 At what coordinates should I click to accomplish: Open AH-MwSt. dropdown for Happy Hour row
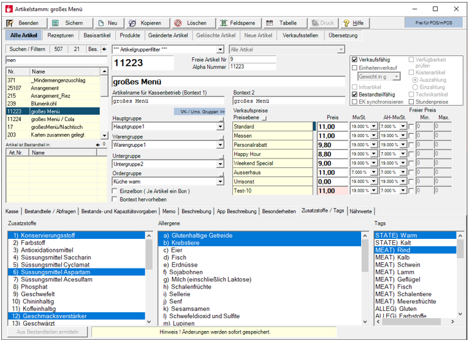point(403,154)
